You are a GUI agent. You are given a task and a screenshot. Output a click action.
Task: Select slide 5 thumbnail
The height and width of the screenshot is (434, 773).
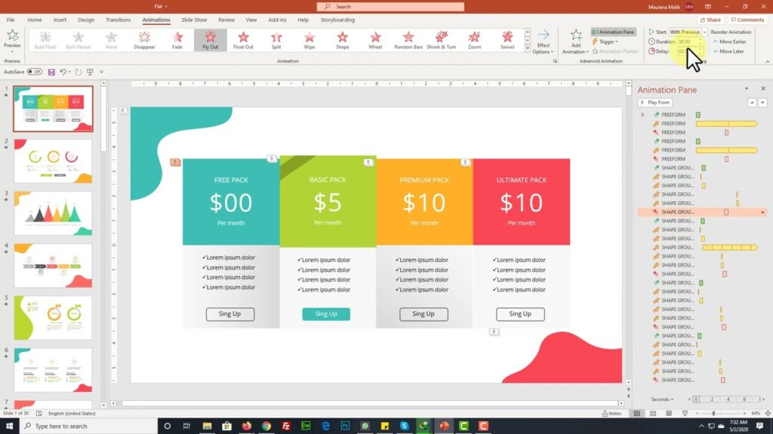tap(54, 317)
